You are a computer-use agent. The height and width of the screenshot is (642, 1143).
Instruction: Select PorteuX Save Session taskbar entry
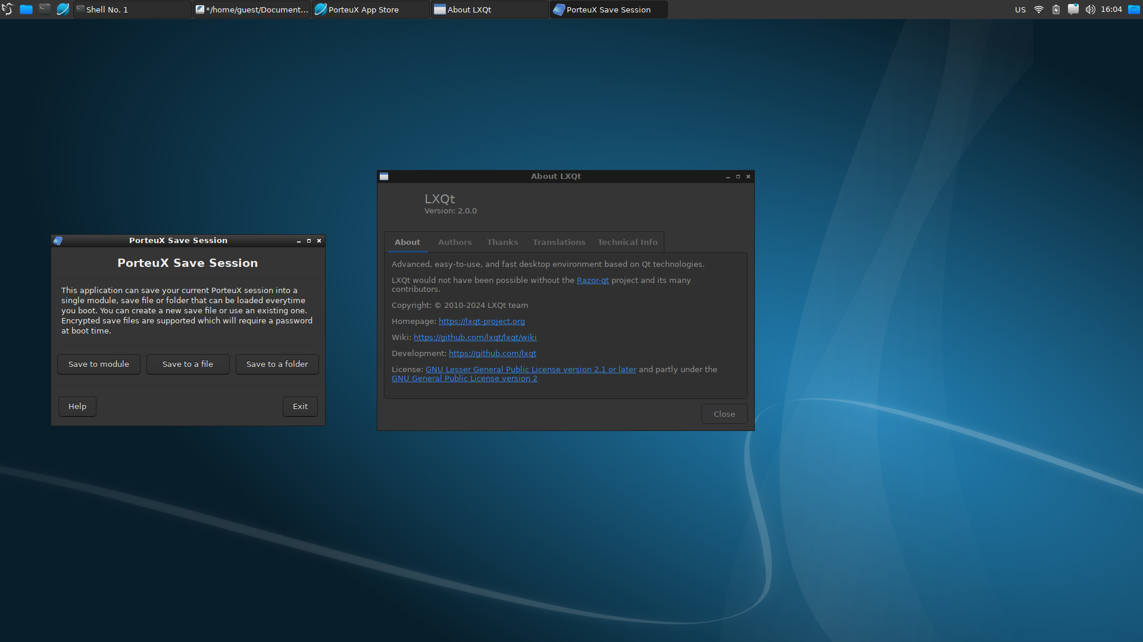pos(608,10)
